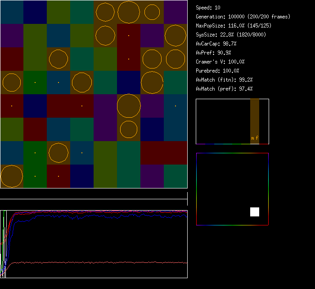This screenshot has width=315, height=289.
Task: Click the AvMatch (fitn) readout
Action: coord(224,80)
